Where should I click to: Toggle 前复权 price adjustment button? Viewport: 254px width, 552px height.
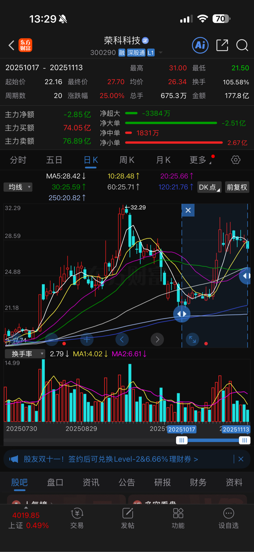coord(237,187)
